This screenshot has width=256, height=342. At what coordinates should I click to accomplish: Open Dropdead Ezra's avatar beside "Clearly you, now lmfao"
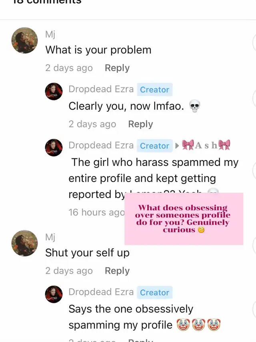pos(54,91)
